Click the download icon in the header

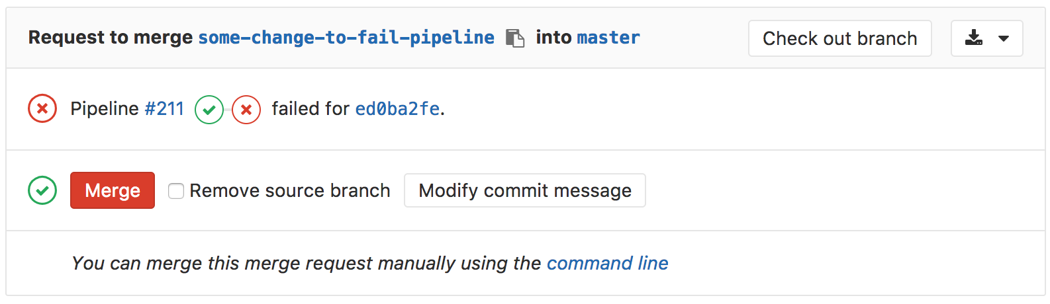click(973, 38)
